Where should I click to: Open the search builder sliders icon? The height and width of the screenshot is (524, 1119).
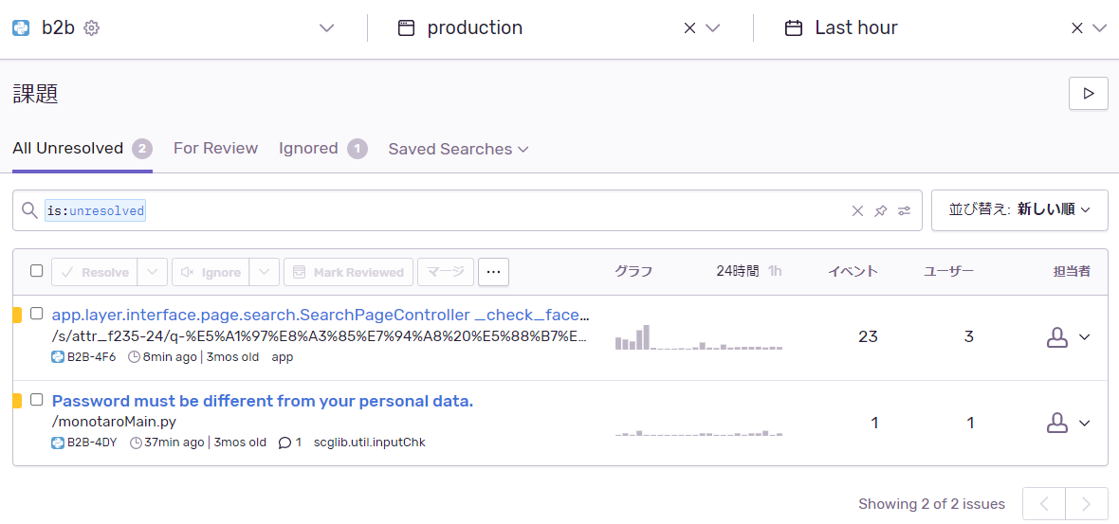coord(905,211)
